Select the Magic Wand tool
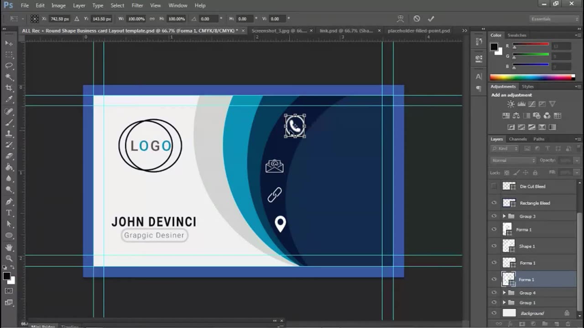 (x=9, y=77)
